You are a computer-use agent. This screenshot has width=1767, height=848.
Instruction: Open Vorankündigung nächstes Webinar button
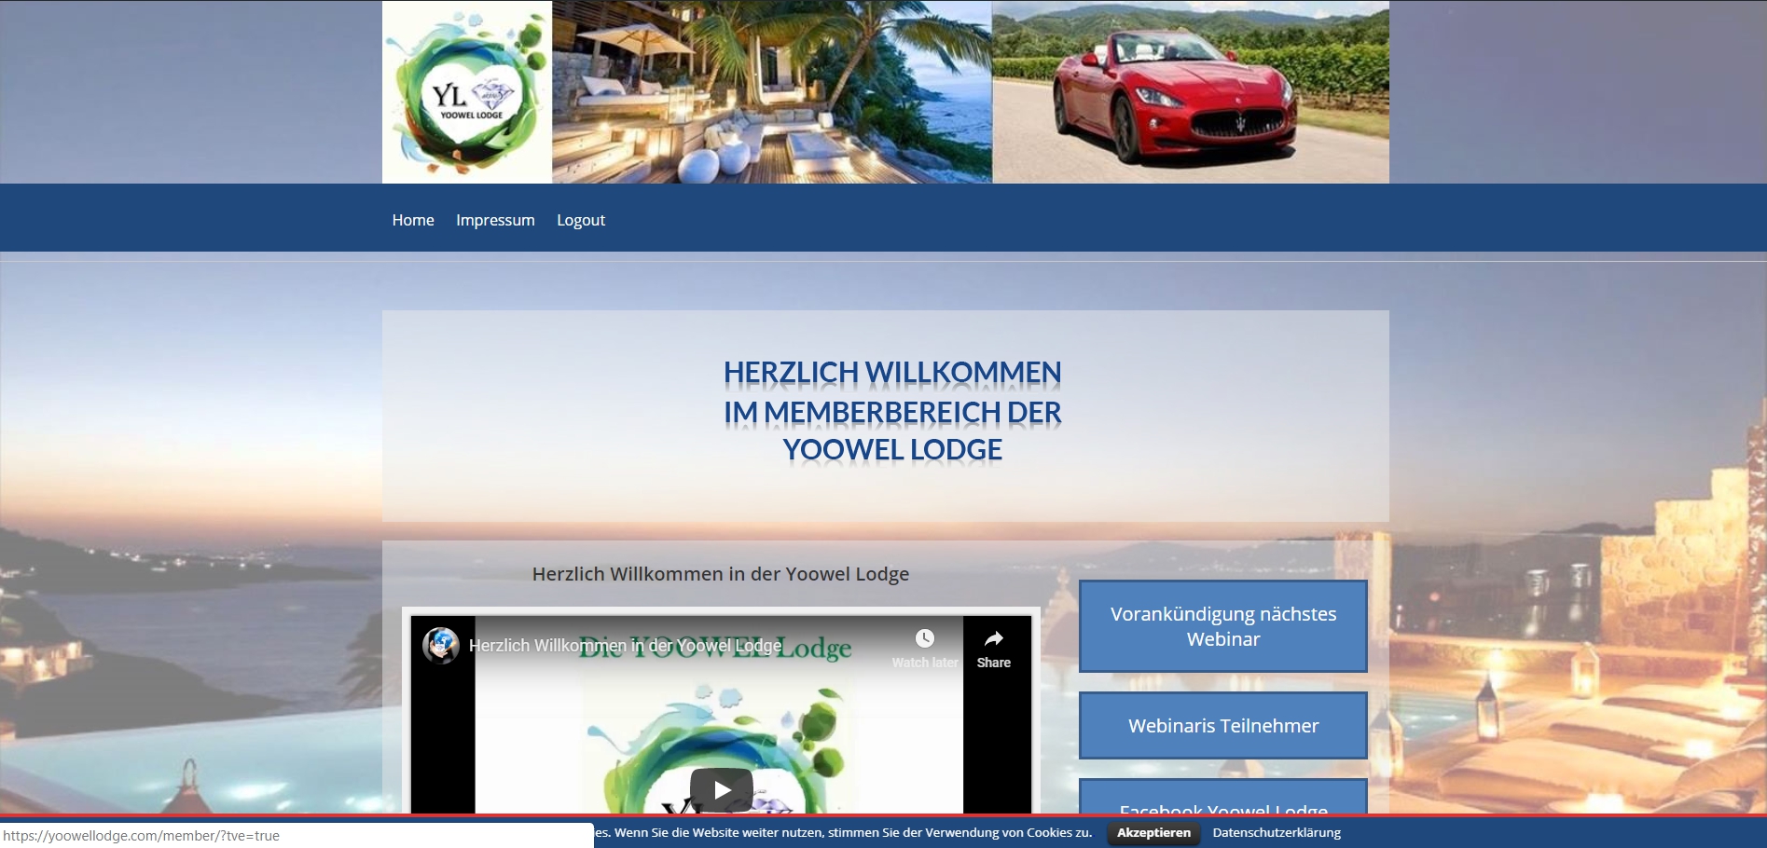[1223, 626]
